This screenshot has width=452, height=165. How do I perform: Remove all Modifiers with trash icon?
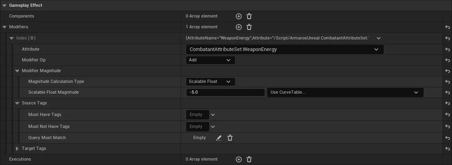tap(249, 27)
